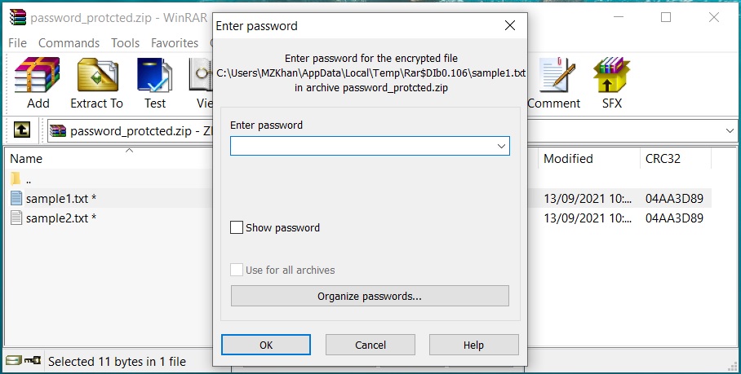Click the Comment toolbar icon
This screenshot has height=374, width=741.
[554, 75]
